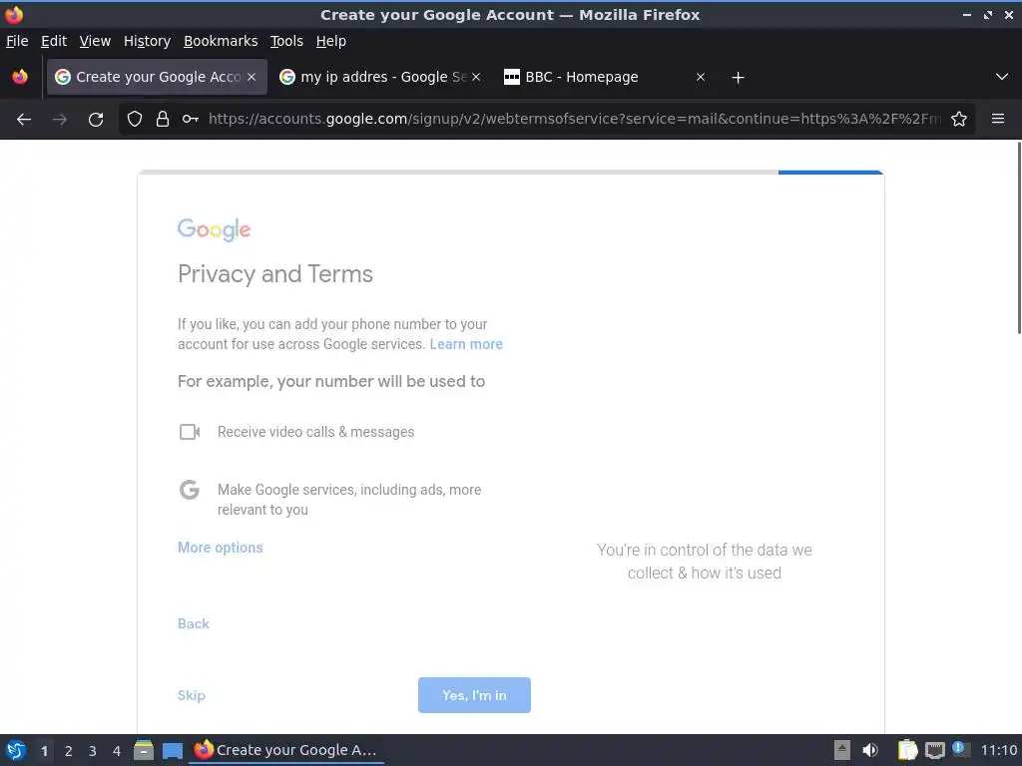Screen dimensions: 1022x766
Task: Open the Edit menu
Action: tap(54, 41)
